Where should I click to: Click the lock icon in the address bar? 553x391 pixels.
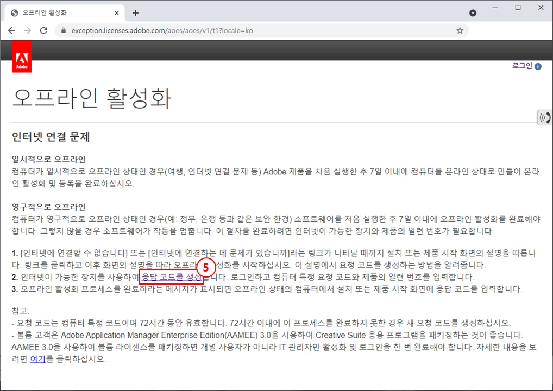[x=64, y=30]
